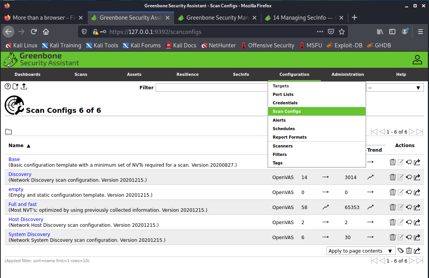Click the tag icon for page contents

pyautogui.click(x=400, y=251)
